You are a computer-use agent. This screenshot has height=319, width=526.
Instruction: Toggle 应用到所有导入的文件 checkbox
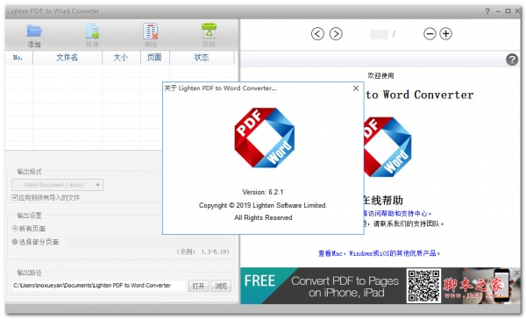14,197
